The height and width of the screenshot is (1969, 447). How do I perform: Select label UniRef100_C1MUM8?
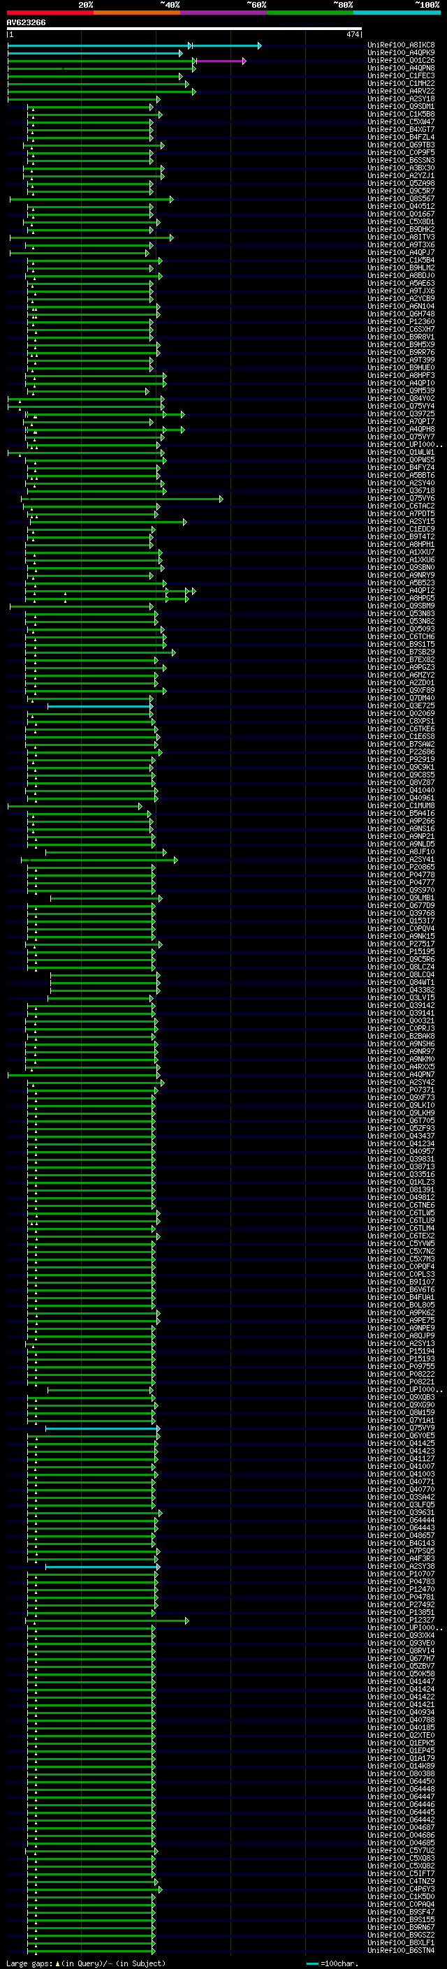(401, 805)
